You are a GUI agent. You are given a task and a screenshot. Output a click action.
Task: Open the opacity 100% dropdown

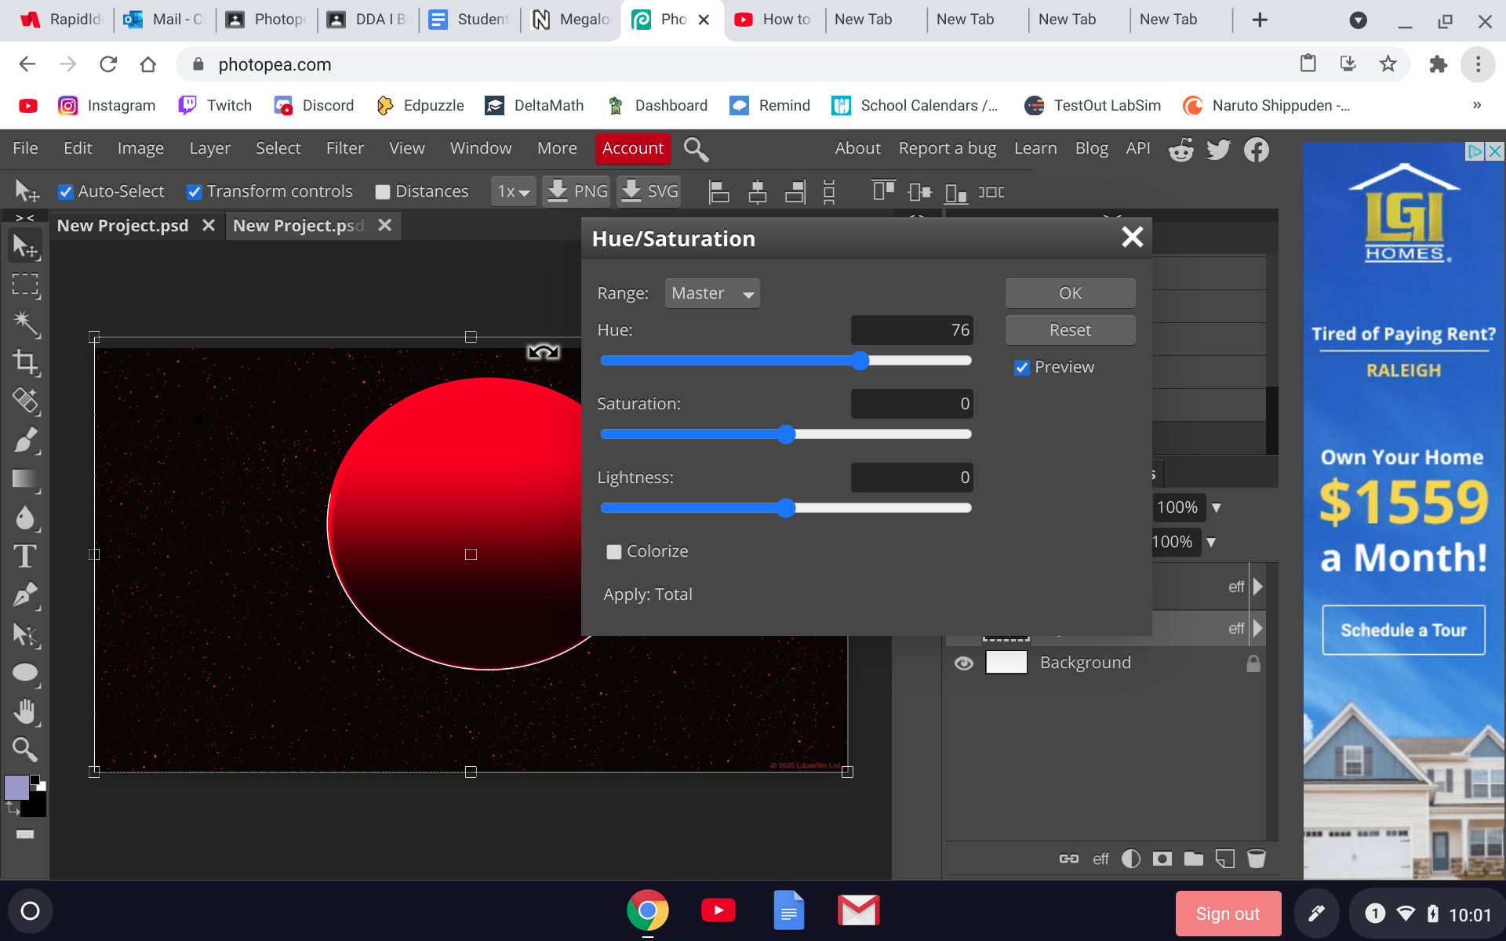(1217, 507)
